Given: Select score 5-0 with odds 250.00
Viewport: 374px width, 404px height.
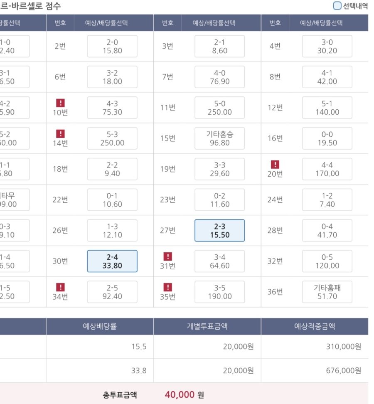Looking at the screenshot, I should pos(219,108).
